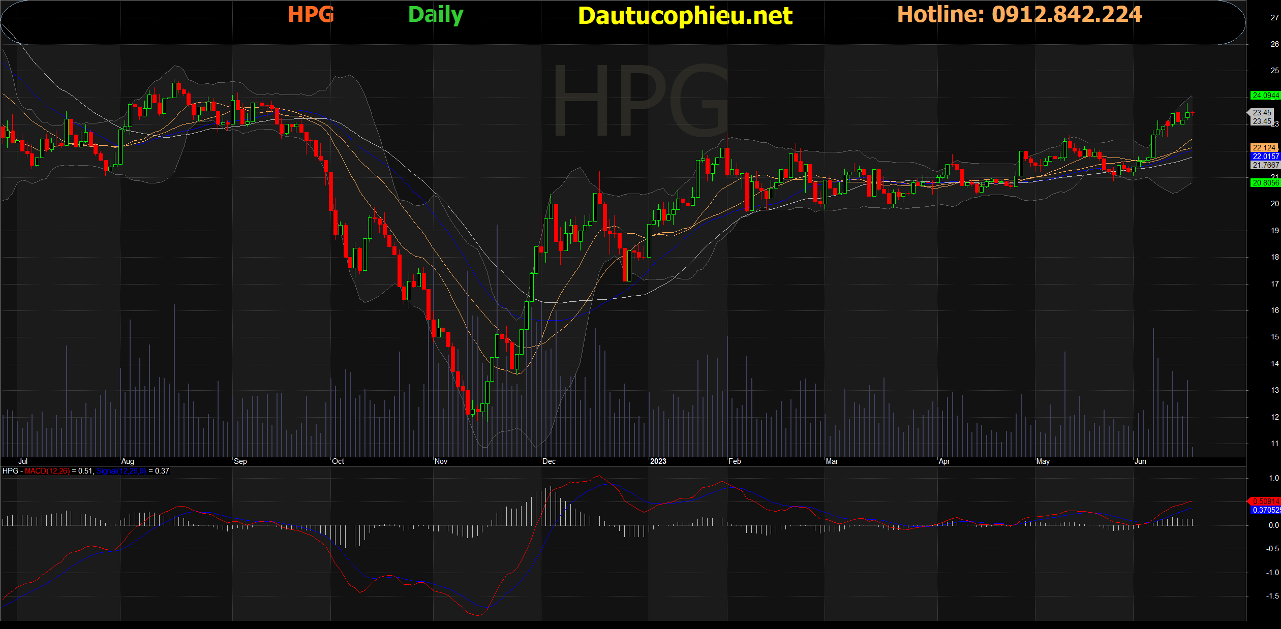This screenshot has width=1281, height=629.
Task: Click the green 24.0944 upper band price tag
Action: tap(1265, 96)
